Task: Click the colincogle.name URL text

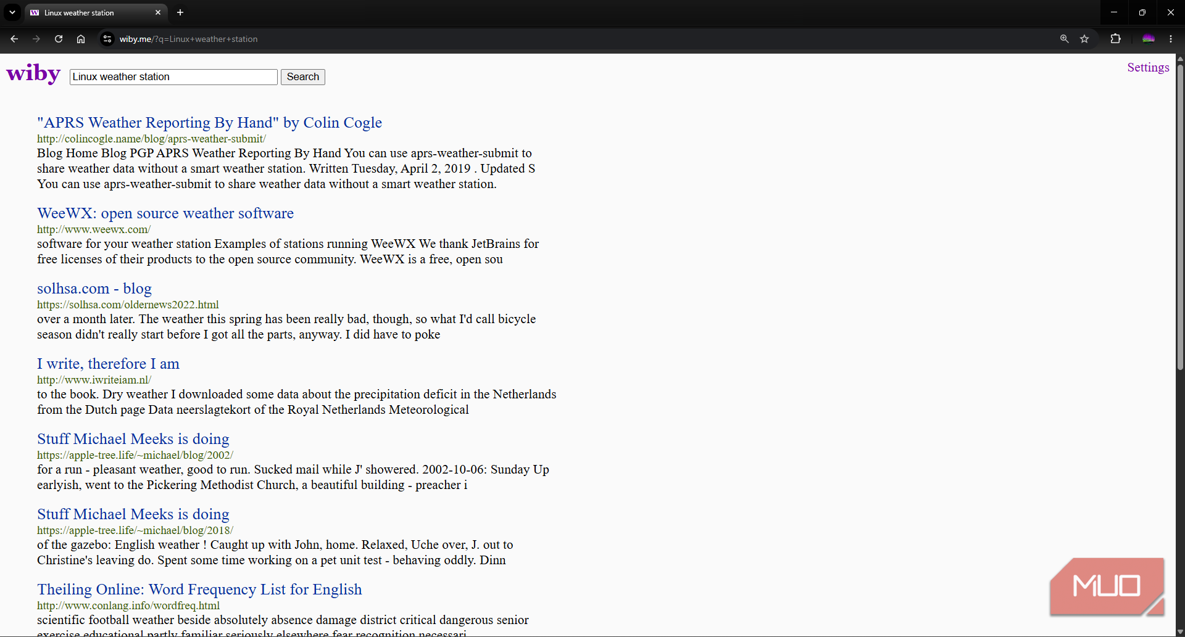Action: point(151,139)
